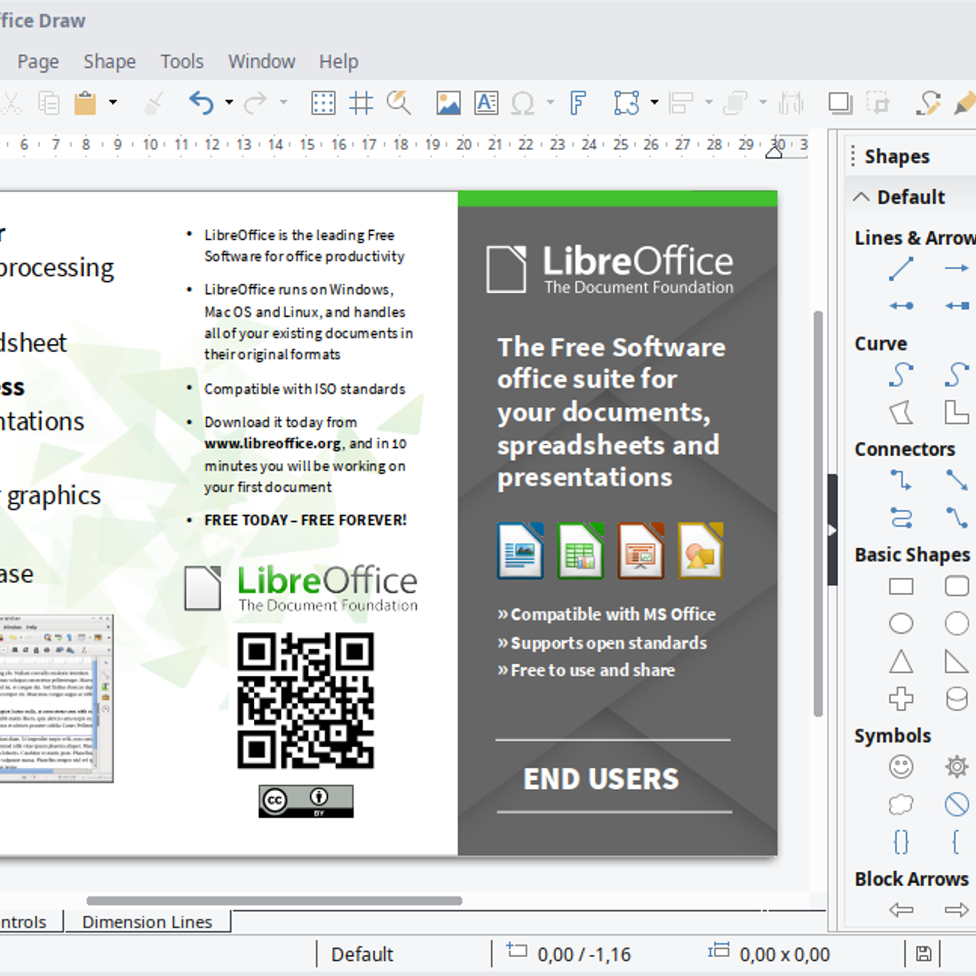Select the Cylinder basic shape
This screenshot has height=976, width=976.
(956, 698)
